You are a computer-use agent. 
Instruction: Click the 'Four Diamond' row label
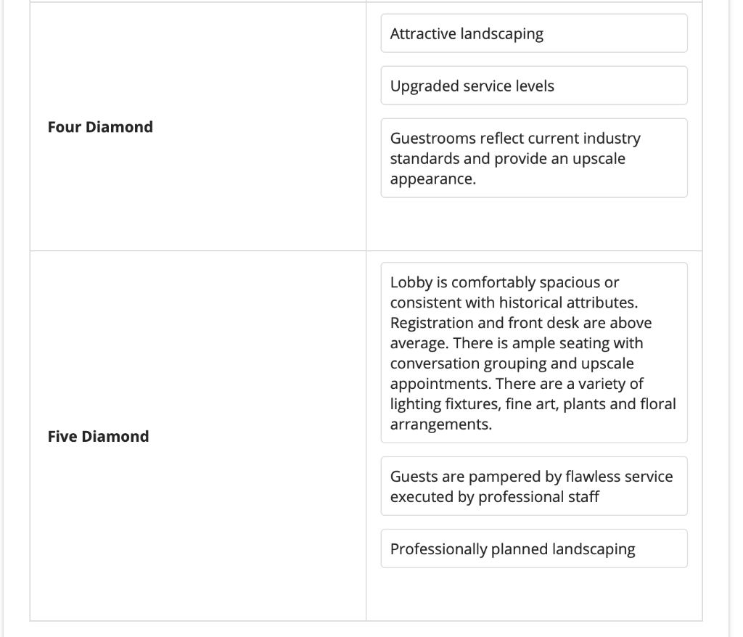point(100,127)
